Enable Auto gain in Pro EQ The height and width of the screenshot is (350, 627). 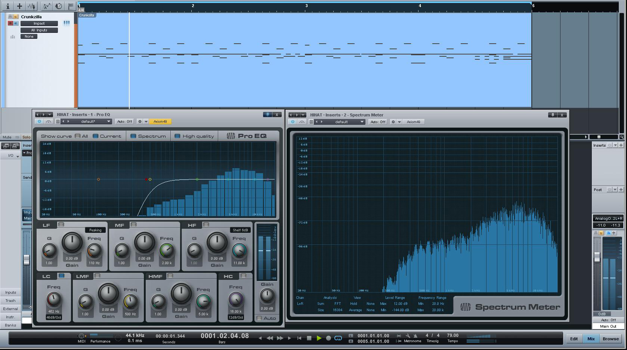tap(259, 318)
